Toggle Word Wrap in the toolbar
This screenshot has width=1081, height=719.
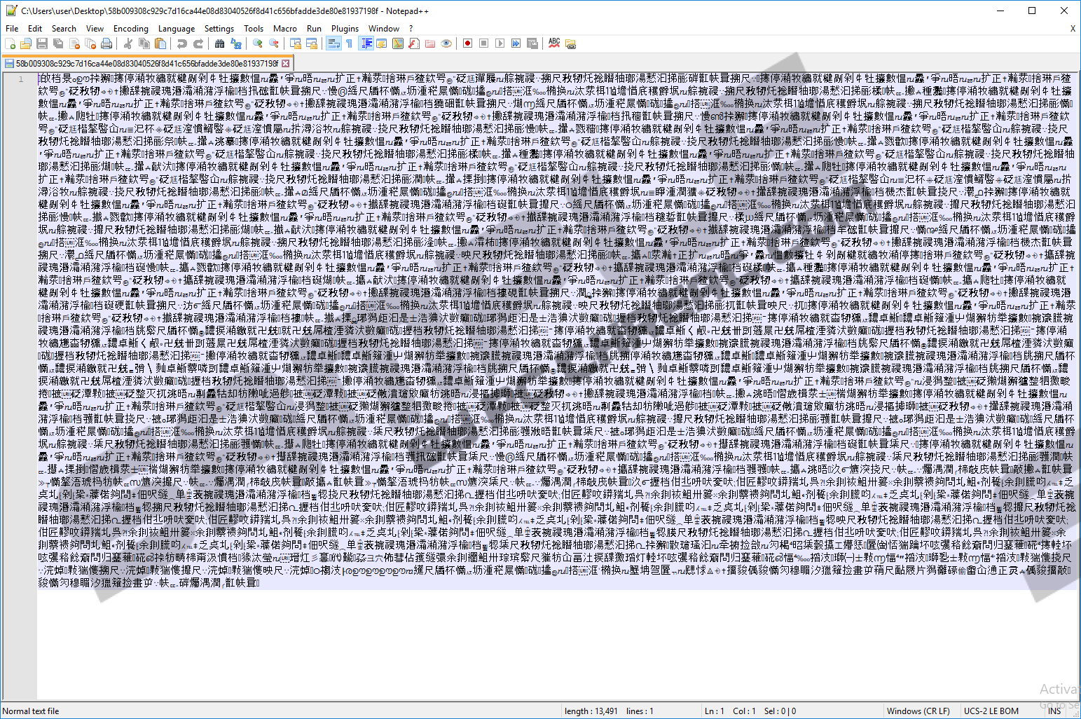point(333,43)
